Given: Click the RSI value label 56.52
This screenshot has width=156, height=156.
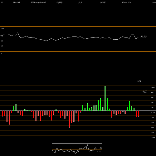Looking at the screenshot, I should coord(144,37).
